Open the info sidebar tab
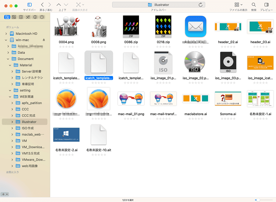This screenshot has width=276, height=202. point(35,17)
